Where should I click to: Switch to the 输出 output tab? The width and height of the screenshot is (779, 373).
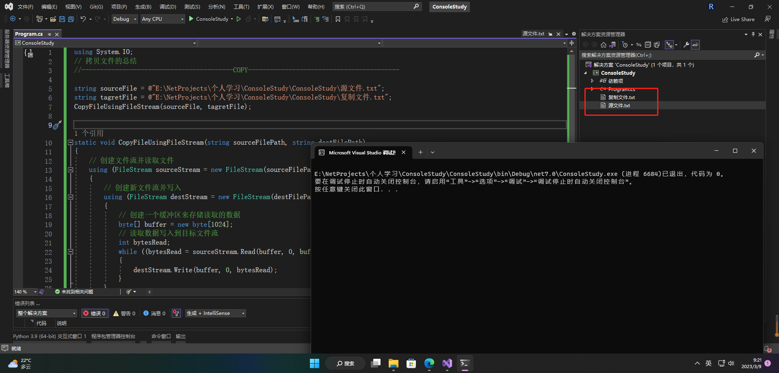point(180,336)
